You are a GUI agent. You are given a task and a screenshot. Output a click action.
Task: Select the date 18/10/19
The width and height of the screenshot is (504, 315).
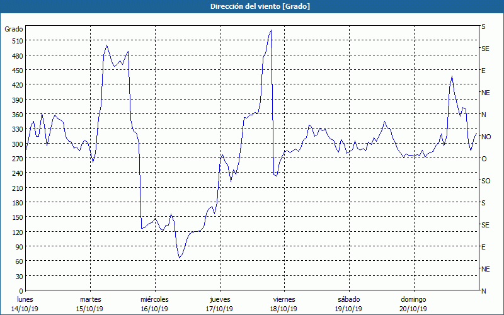(284, 309)
